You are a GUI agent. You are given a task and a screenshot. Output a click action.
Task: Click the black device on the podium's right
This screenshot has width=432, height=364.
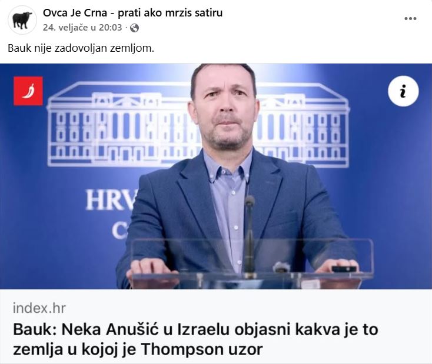click(344, 269)
